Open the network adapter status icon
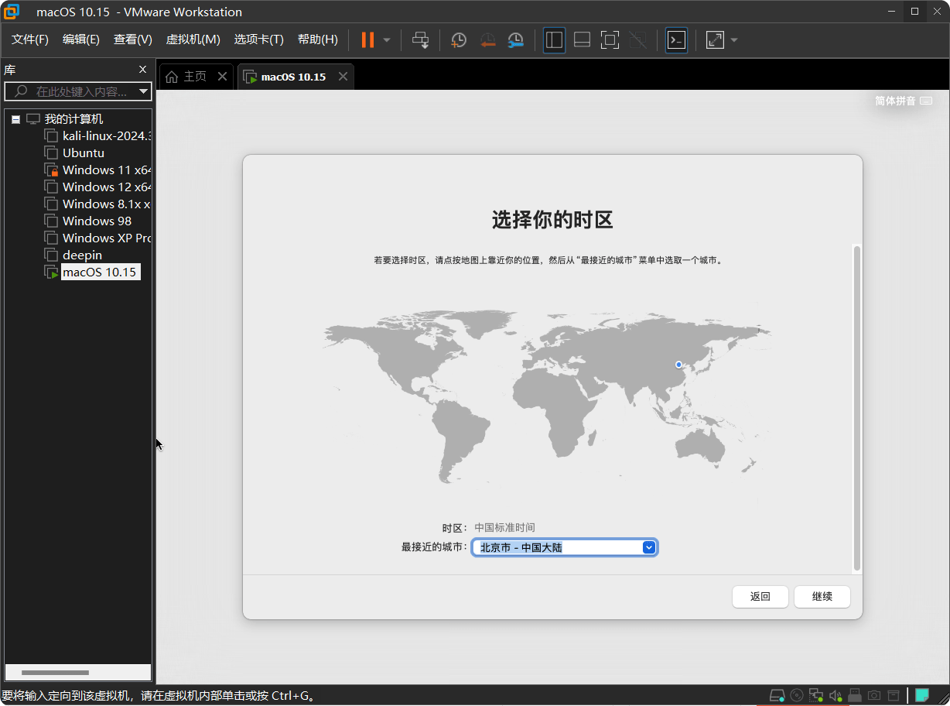 click(815, 695)
